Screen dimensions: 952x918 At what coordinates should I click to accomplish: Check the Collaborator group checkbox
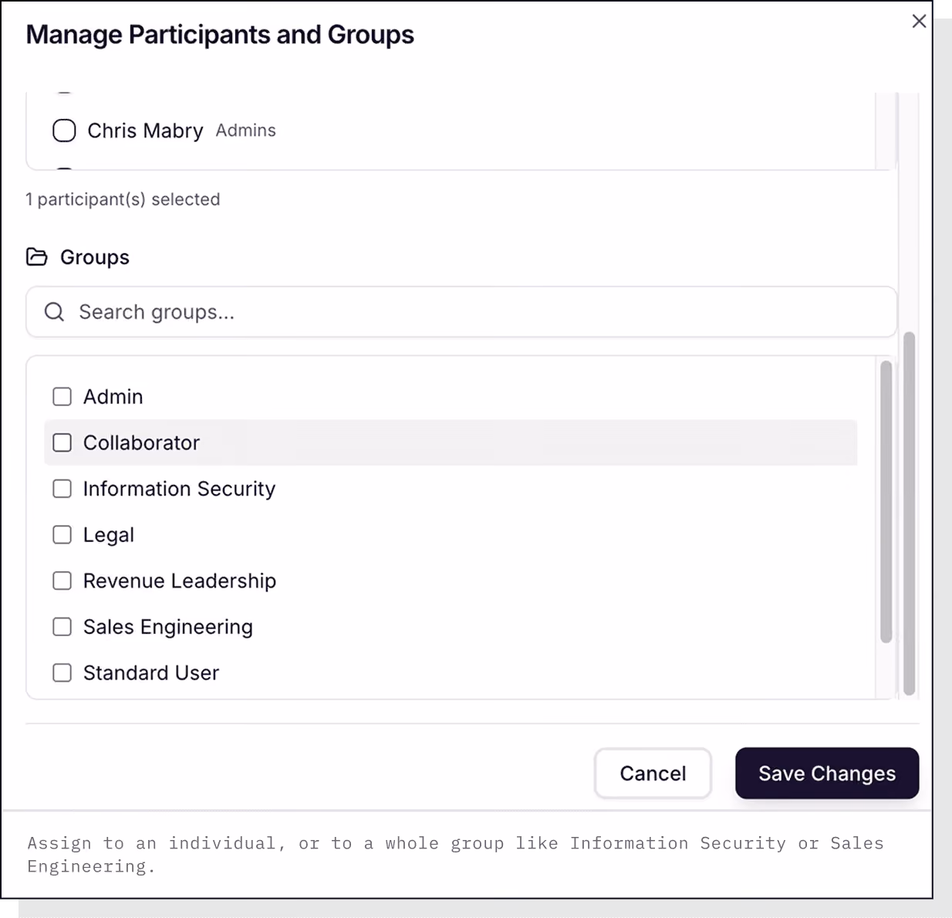click(x=62, y=442)
